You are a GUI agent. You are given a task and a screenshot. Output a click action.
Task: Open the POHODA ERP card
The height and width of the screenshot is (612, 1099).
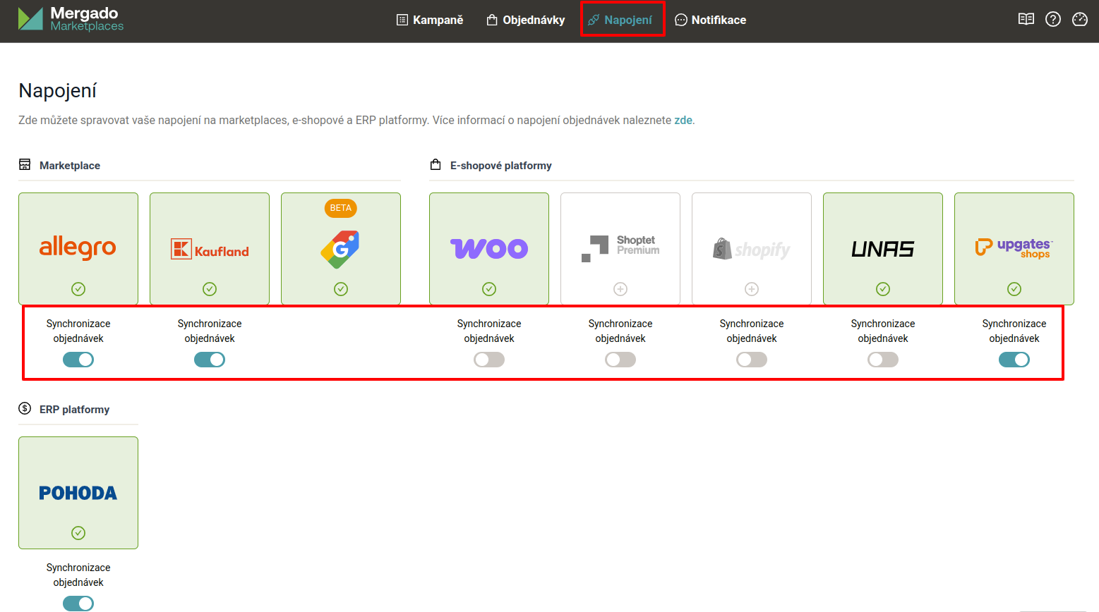coord(78,492)
